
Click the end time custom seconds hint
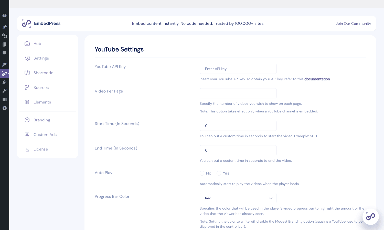246,160
